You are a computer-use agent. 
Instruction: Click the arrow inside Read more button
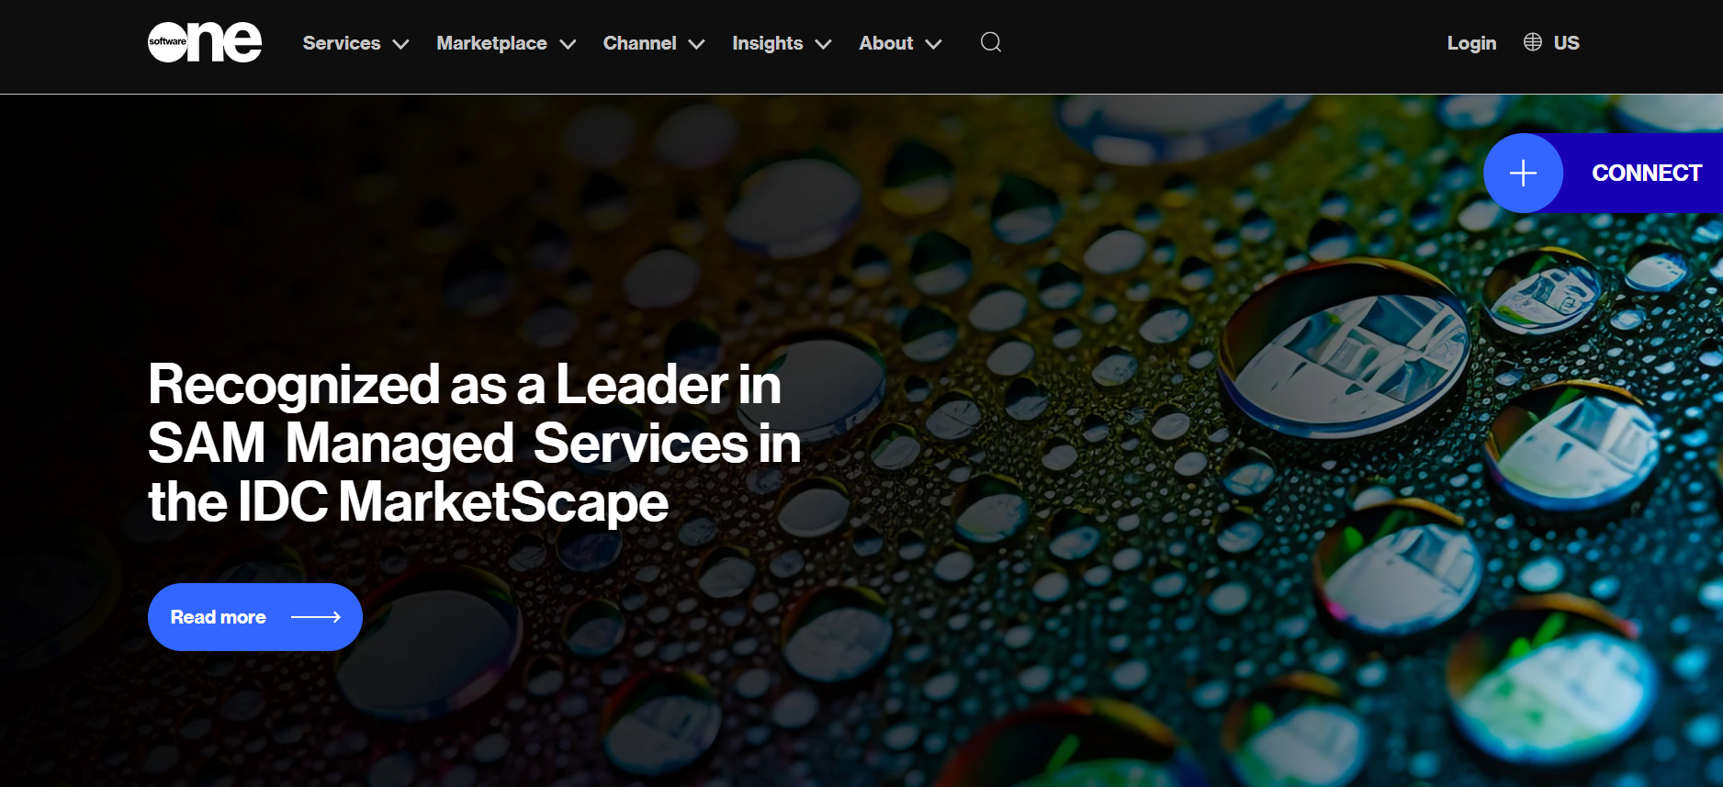pos(316,617)
